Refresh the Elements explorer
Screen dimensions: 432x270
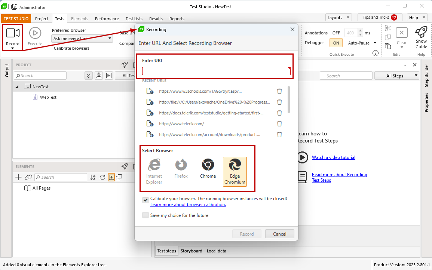pos(102,177)
